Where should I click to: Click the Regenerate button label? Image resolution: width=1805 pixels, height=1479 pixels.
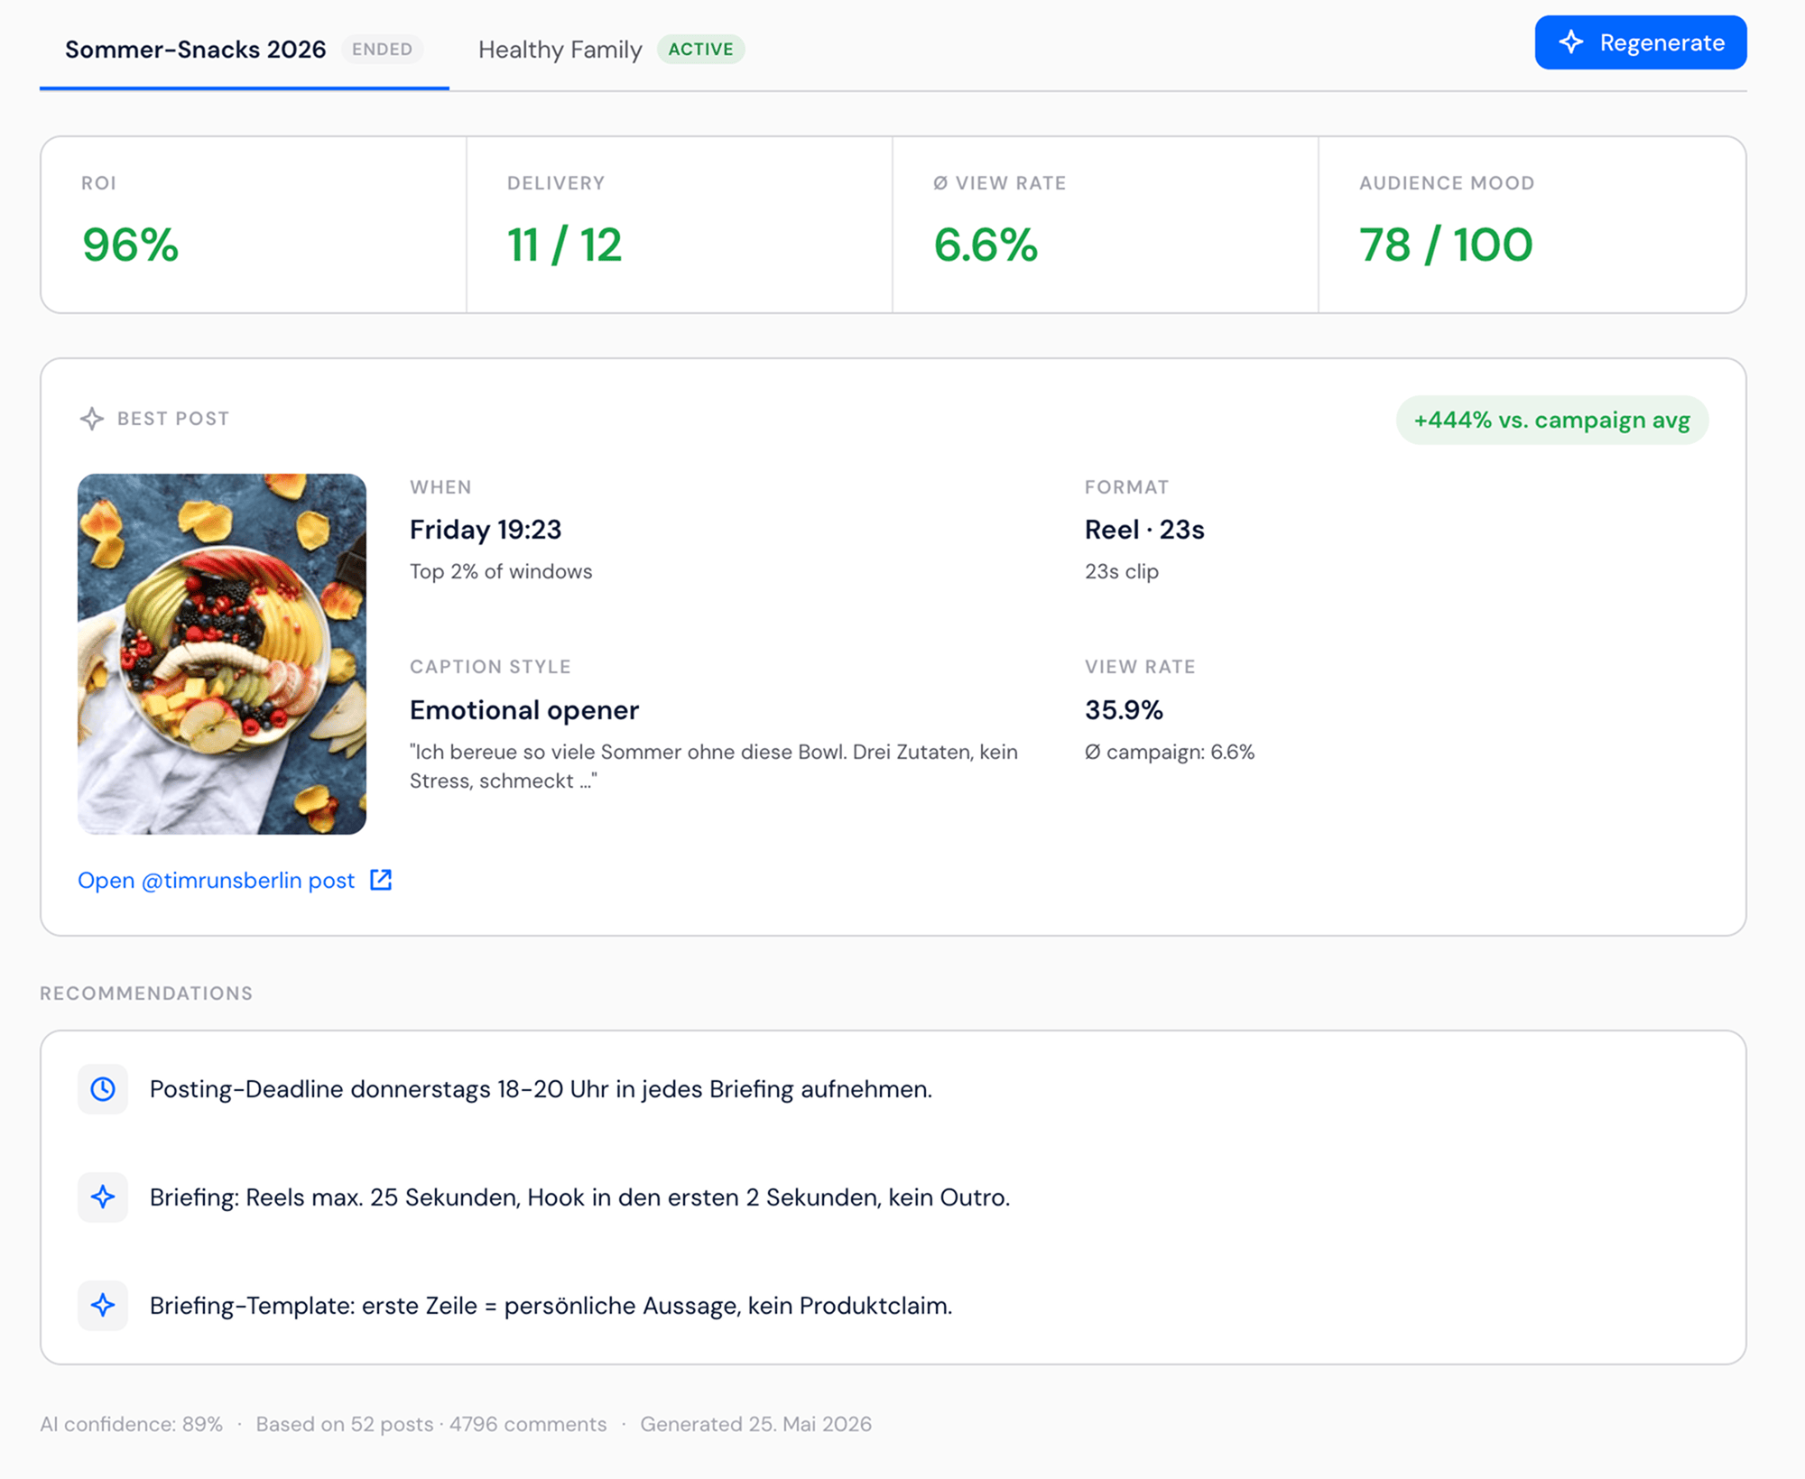click(x=1662, y=42)
